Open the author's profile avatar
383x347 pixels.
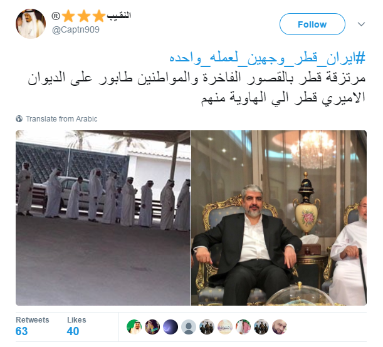pos(31,24)
